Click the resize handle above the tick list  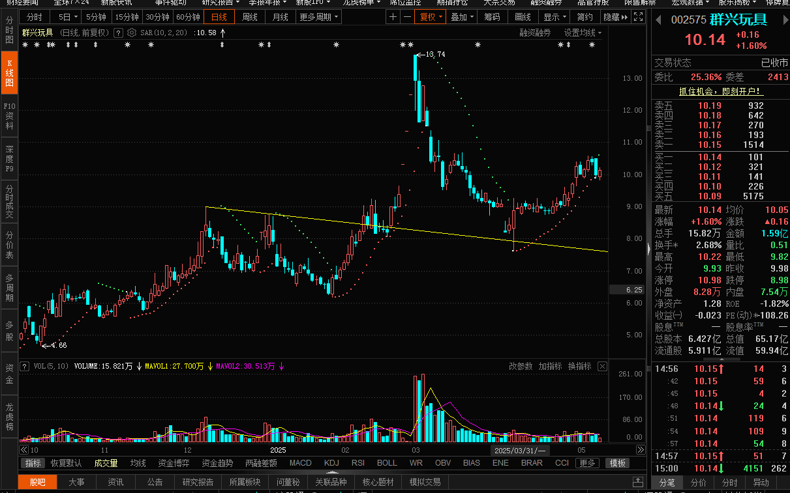coord(721,359)
